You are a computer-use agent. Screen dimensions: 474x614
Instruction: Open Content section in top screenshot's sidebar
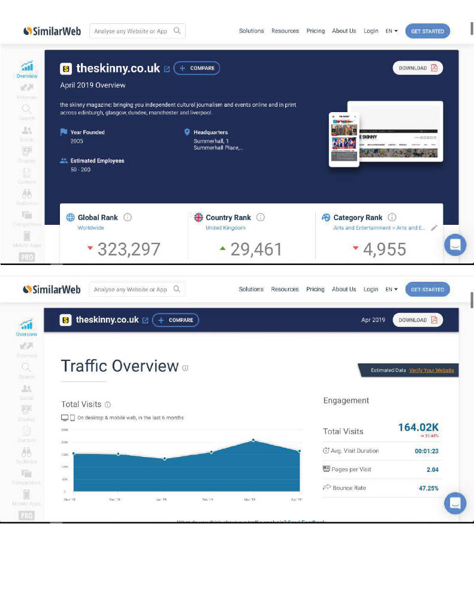pos(27,176)
